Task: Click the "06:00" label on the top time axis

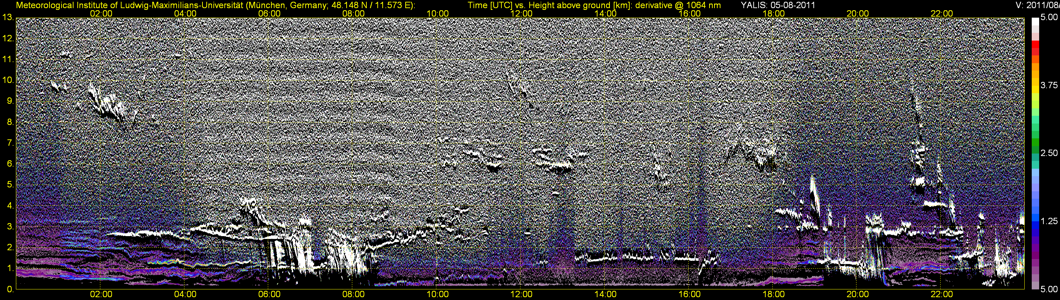Action: pyautogui.click(x=270, y=13)
